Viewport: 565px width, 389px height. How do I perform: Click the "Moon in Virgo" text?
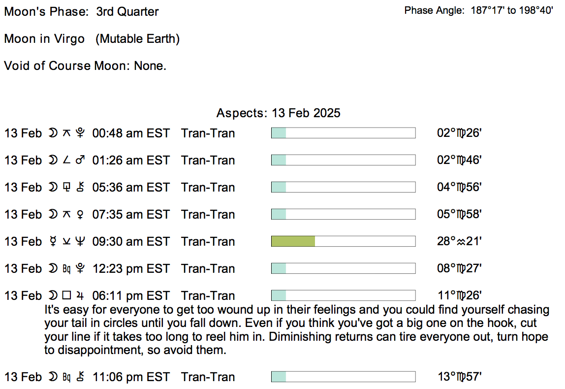click(x=44, y=39)
